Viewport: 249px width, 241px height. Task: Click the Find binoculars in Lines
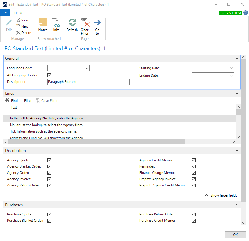point(11,101)
